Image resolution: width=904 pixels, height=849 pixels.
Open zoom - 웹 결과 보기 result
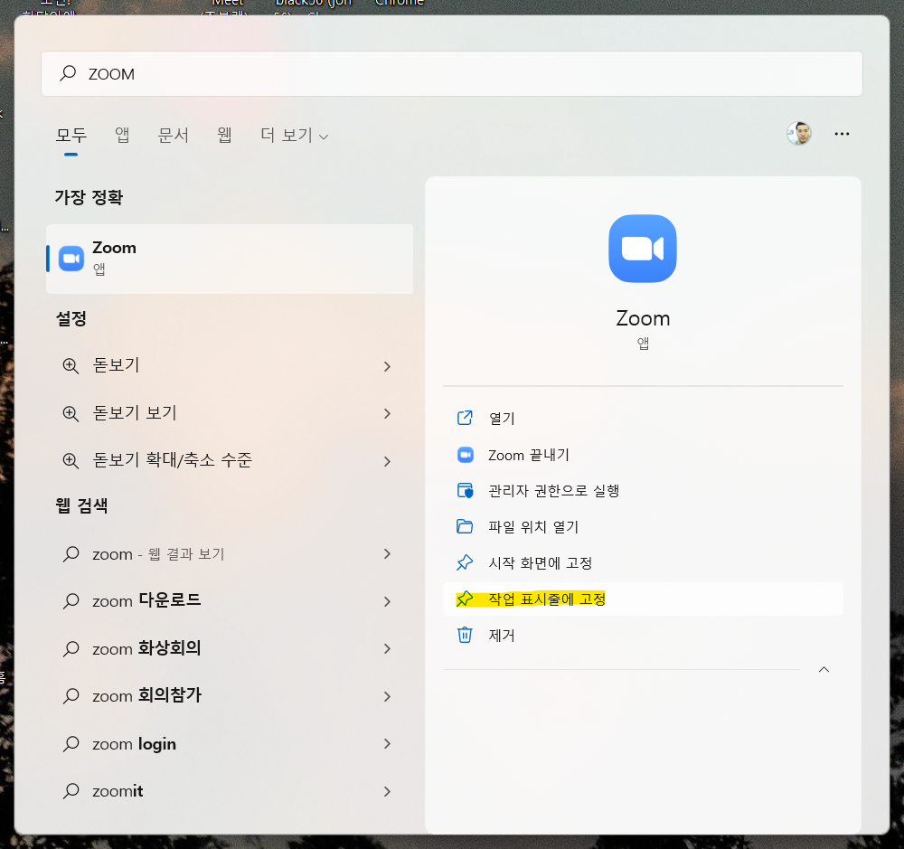[x=230, y=553]
